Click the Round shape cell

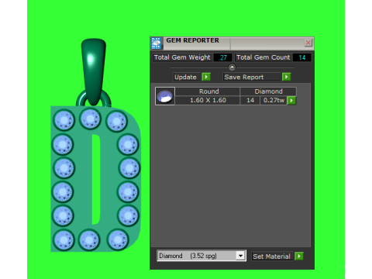pos(208,91)
